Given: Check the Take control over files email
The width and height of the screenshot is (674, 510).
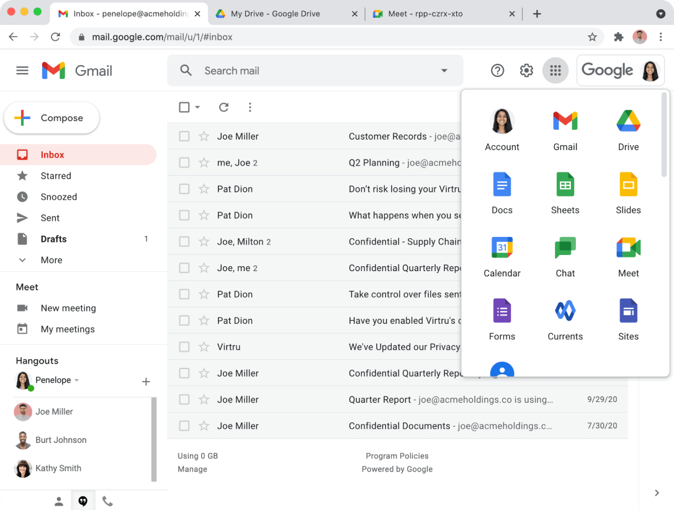Looking at the screenshot, I should point(184,294).
